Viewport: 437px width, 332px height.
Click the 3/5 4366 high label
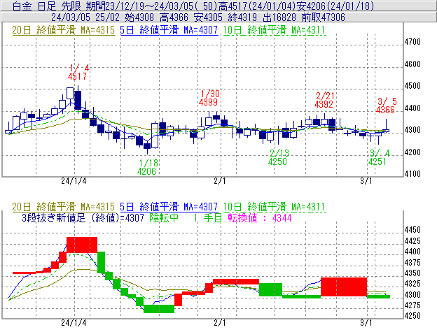point(386,106)
